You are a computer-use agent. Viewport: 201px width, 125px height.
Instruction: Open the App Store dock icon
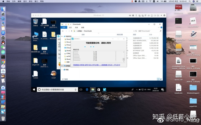point(3,33)
